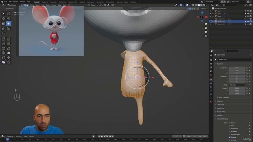253x142 pixels.
Task: Click the timeline play button
Action: [107, 136]
